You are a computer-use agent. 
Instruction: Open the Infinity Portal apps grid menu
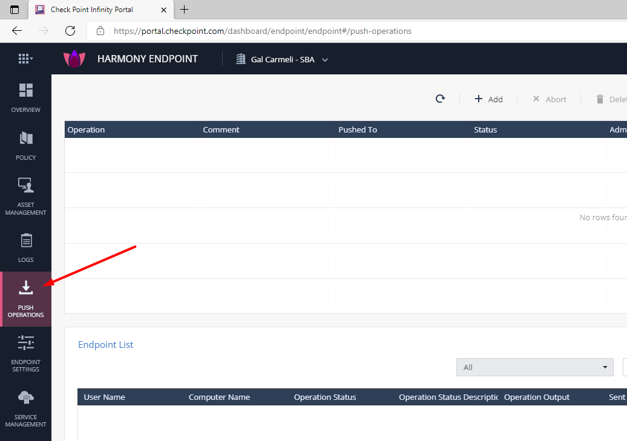(x=25, y=59)
